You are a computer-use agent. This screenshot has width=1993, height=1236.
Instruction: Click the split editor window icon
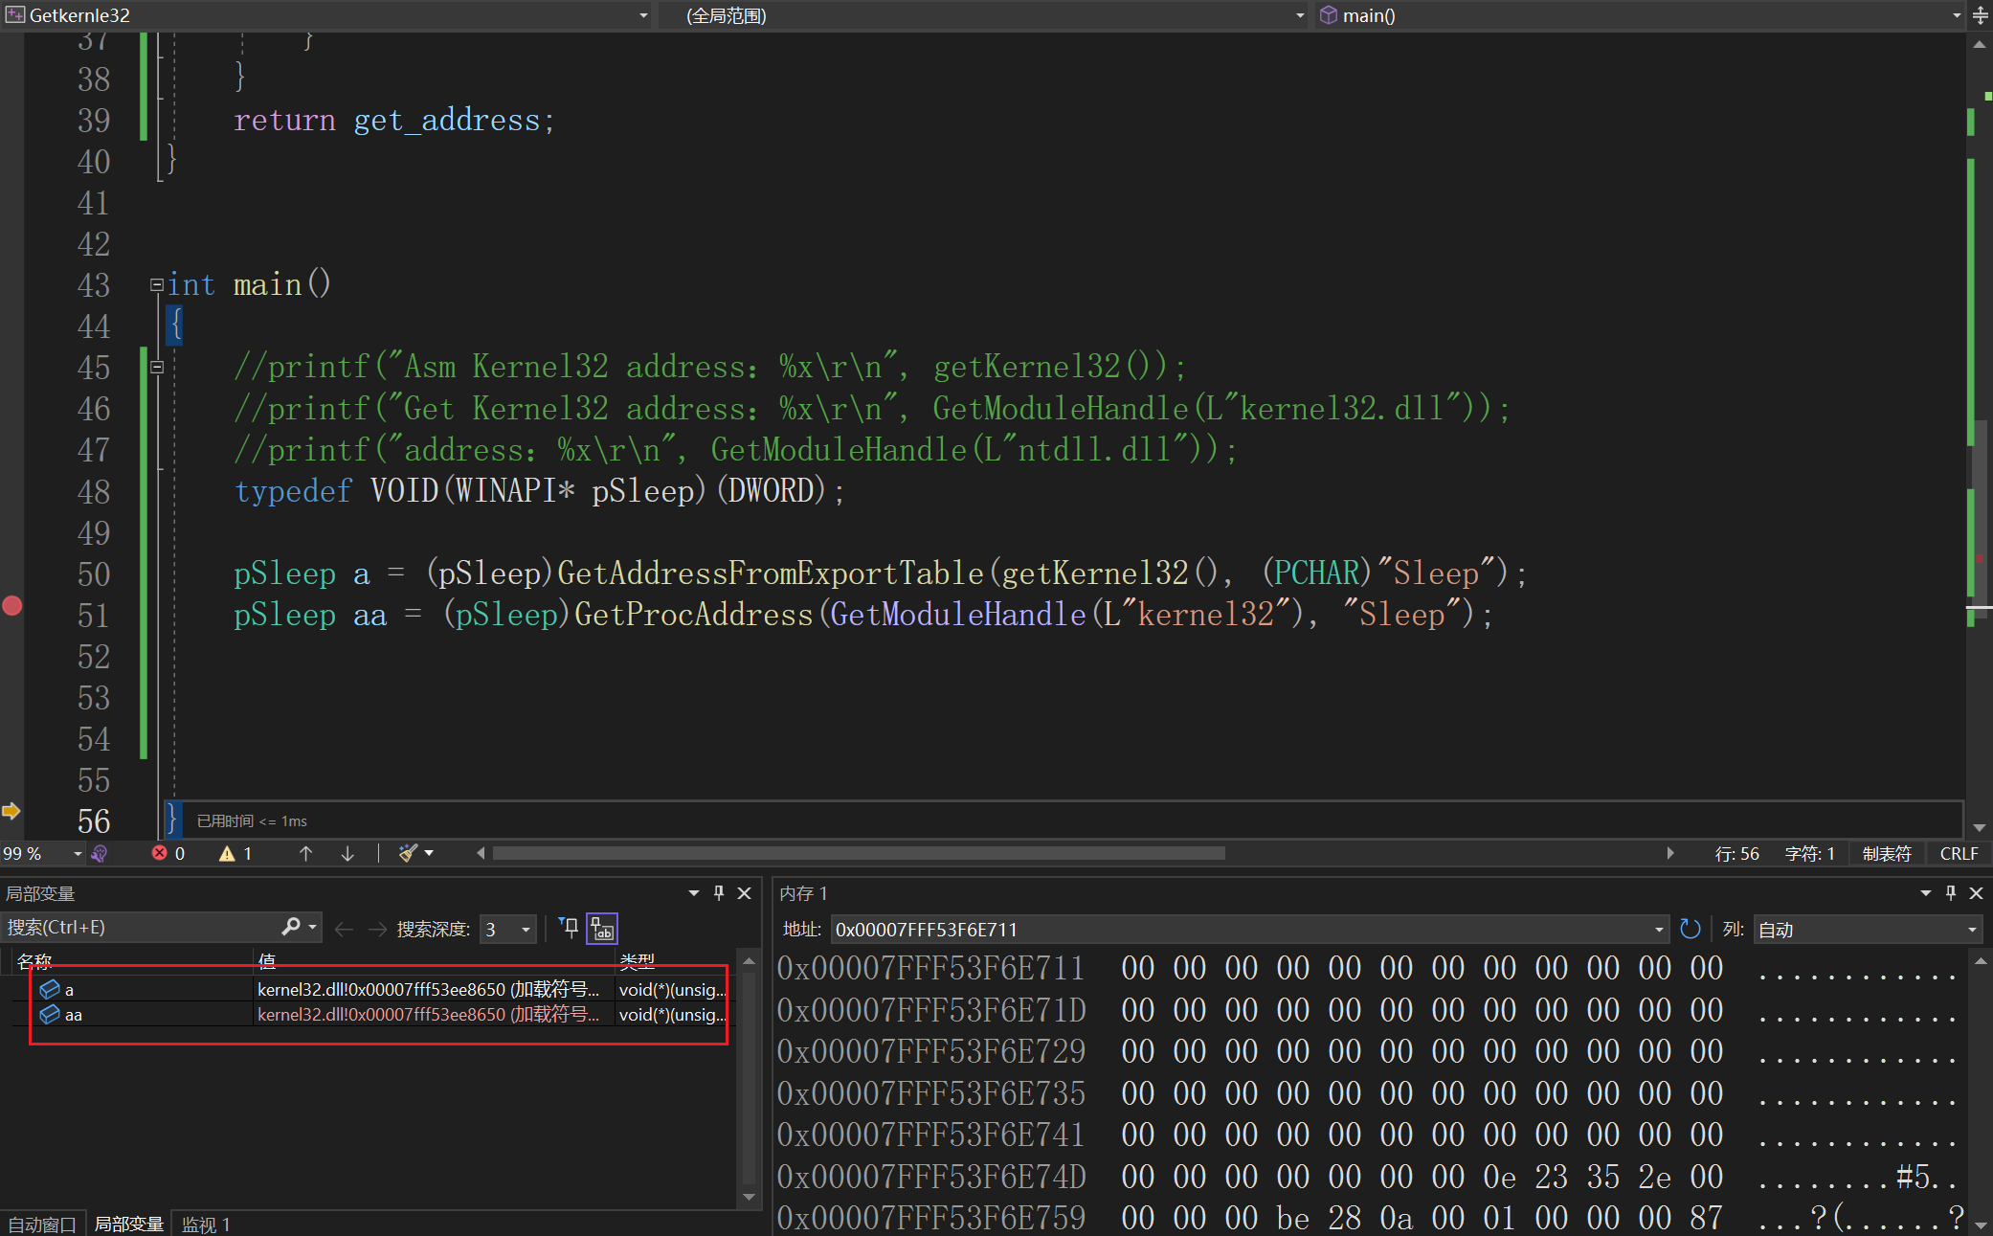[x=1980, y=15]
